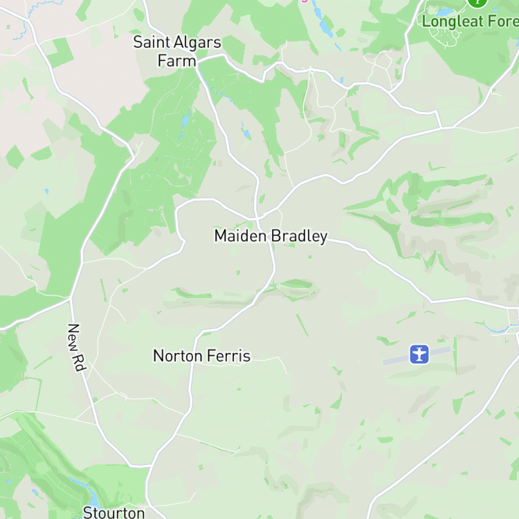This screenshot has width=519, height=519.
Task: Click the Saint Algars Farm label
Action: tap(177, 51)
